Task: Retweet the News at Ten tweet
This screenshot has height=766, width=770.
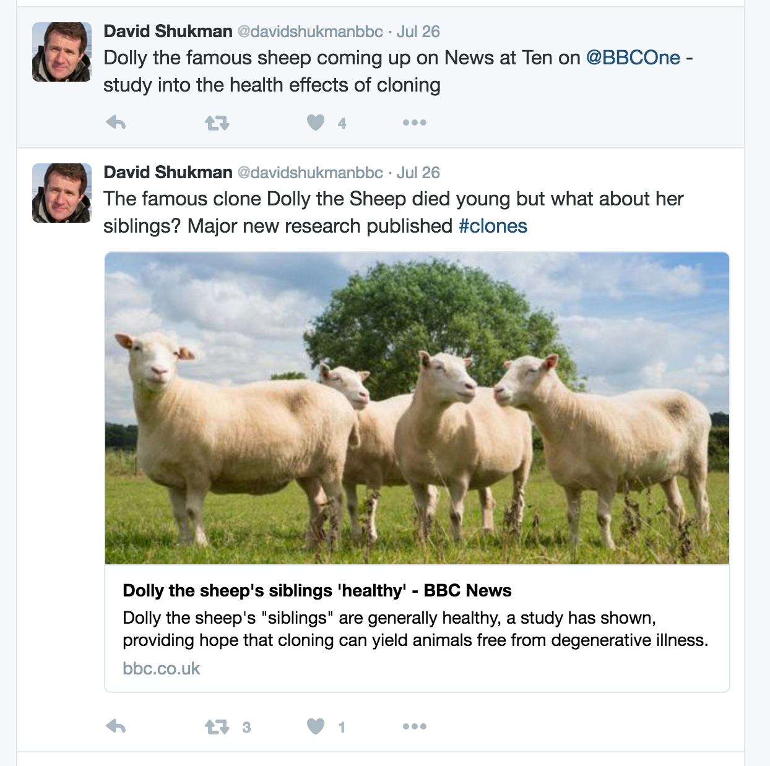Action: (x=217, y=123)
